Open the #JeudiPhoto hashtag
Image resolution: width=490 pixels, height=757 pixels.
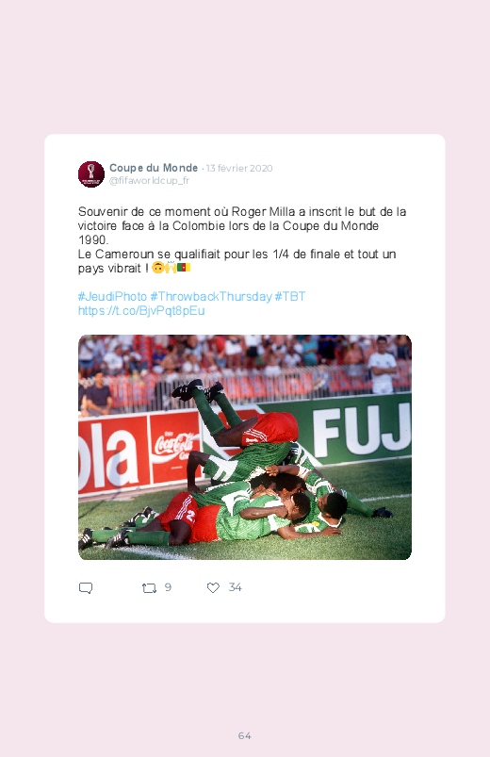(x=112, y=296)
